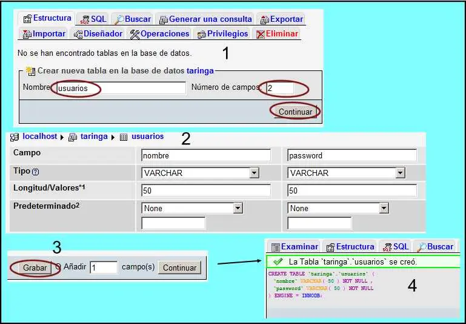
Task: Open the Estructura tab in database view
Action: (47, 18)
